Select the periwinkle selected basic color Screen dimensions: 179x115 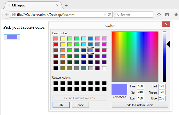(x=90, y=50)
